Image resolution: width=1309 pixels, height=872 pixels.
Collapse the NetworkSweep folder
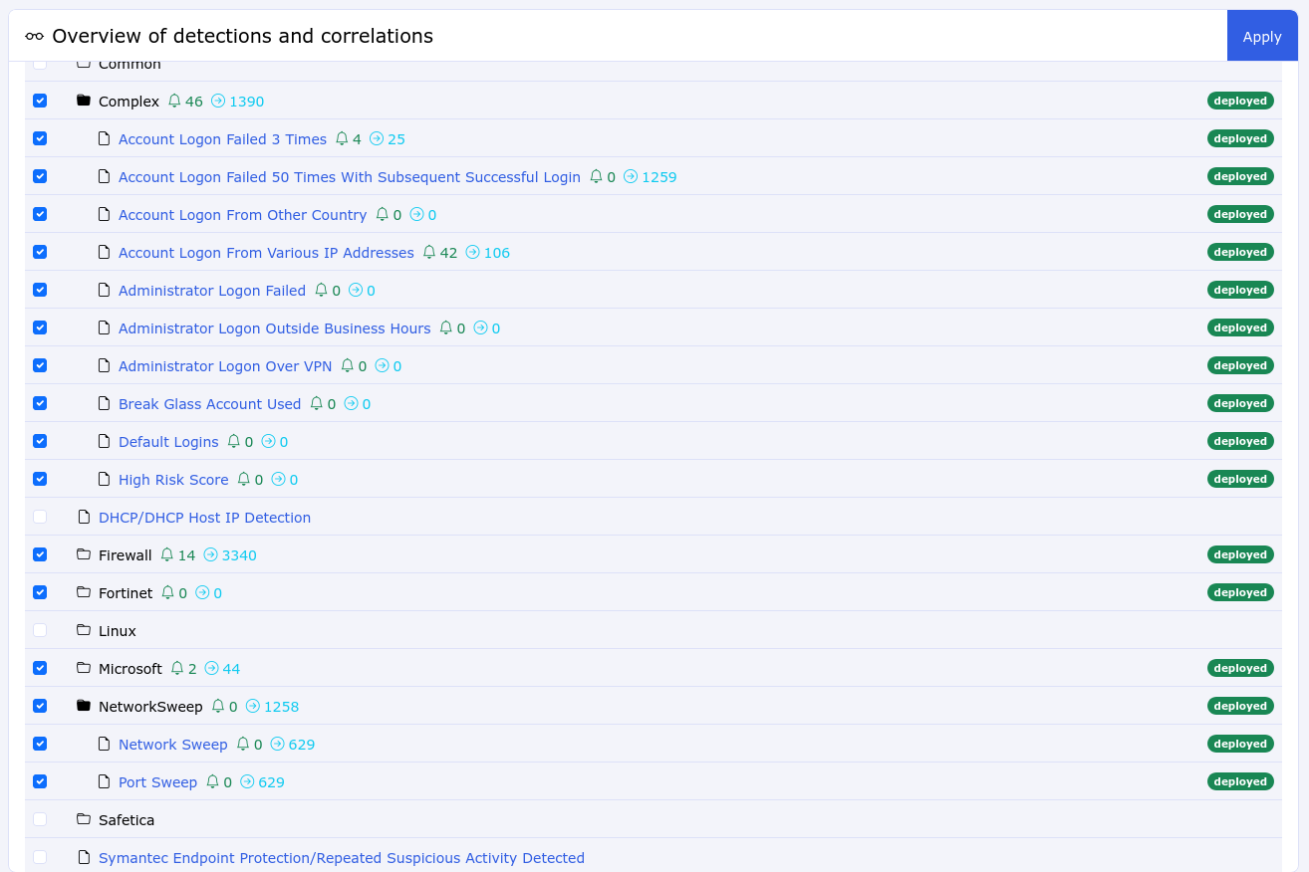[x=150, y=706]
